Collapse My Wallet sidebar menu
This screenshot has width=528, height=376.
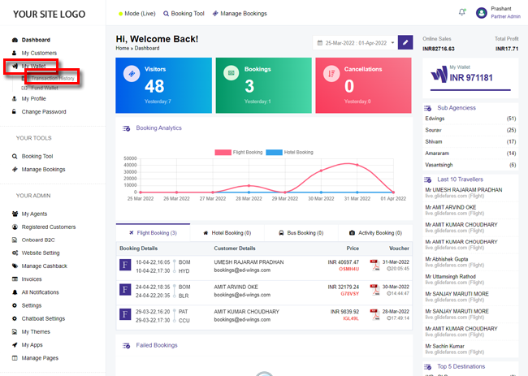point(34,66)
